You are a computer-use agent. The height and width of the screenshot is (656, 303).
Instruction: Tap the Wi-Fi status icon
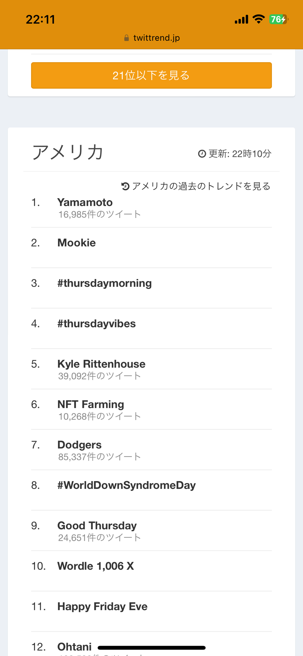click(x=258, y=19)
